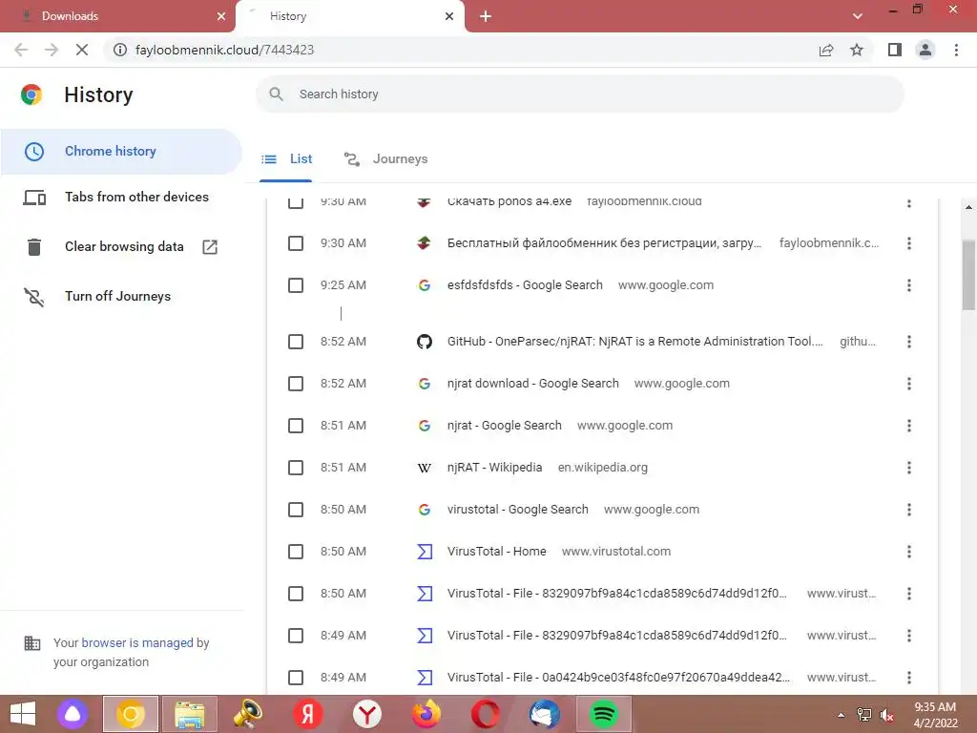This screenshot has height=733, width=977.
Task: Open actions menu for njRAT - Wikipedia
Action: tap(909, 468)
